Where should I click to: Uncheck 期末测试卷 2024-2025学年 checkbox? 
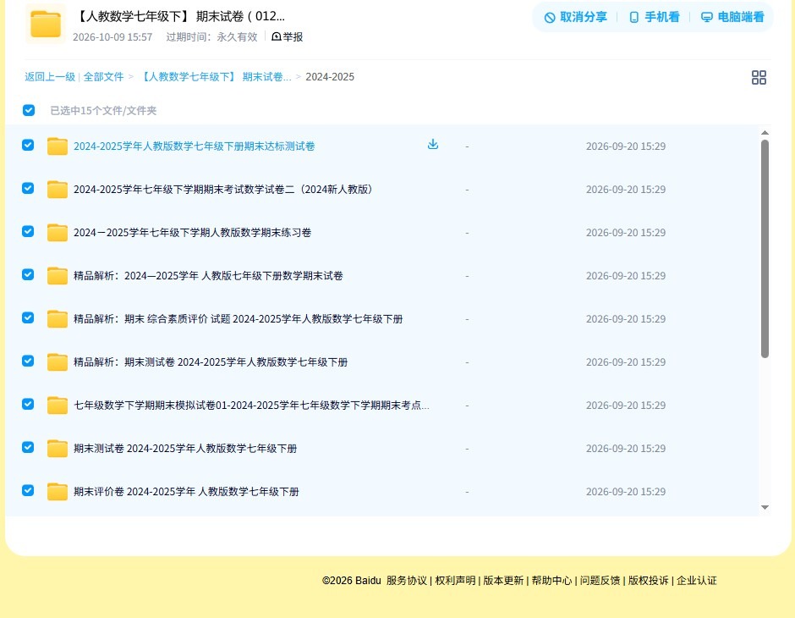28,447
